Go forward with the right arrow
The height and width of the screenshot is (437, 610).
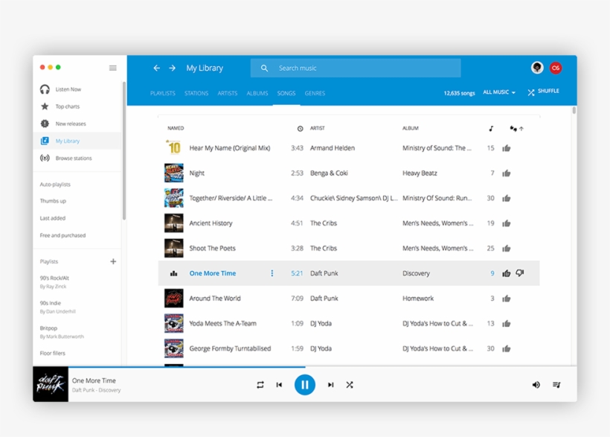(x=172, y=68)
